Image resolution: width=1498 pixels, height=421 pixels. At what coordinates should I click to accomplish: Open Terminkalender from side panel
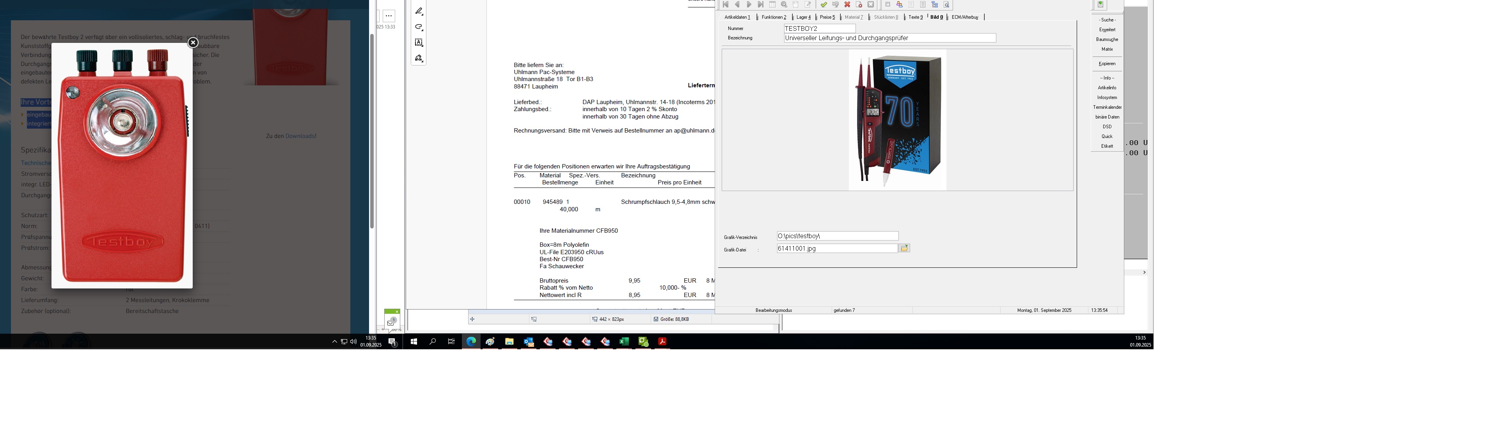pyautogui.click(x=1107, y=108)
